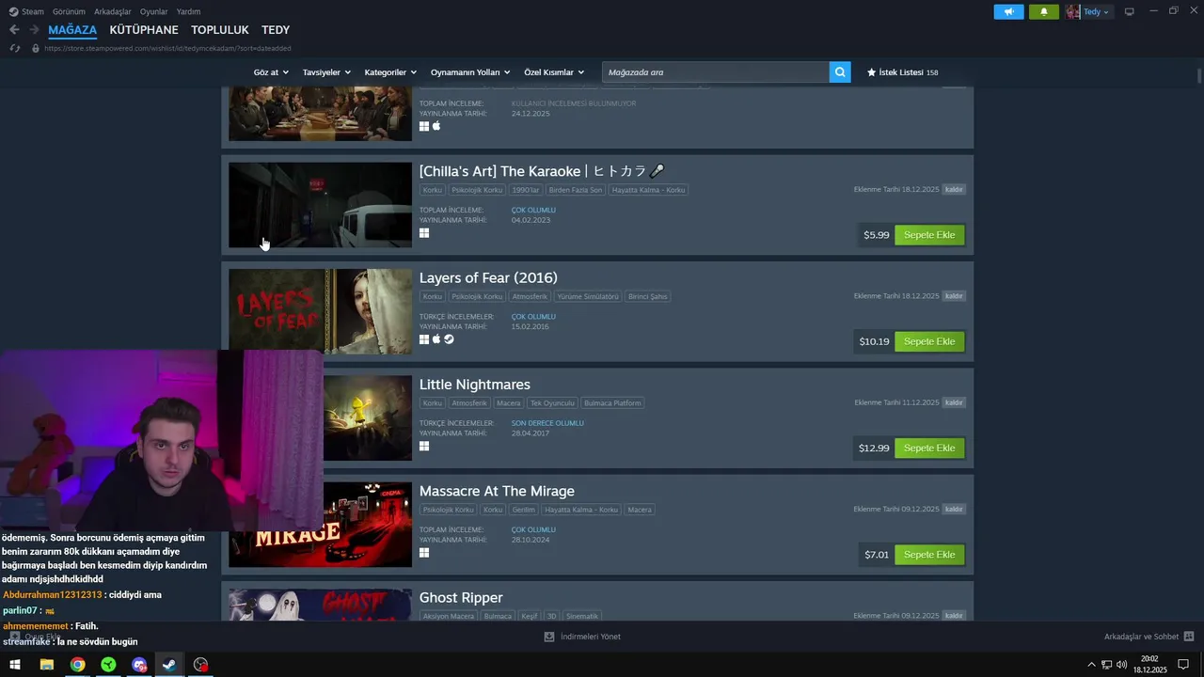This screenshot has height=677, width=1204.
Task: Open the Oyunlar menu
Action: point(154,11)
